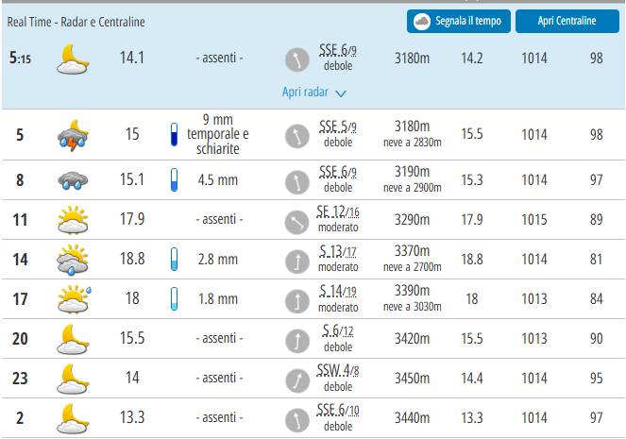Expand the Apri radar section

tap(307, 93)
